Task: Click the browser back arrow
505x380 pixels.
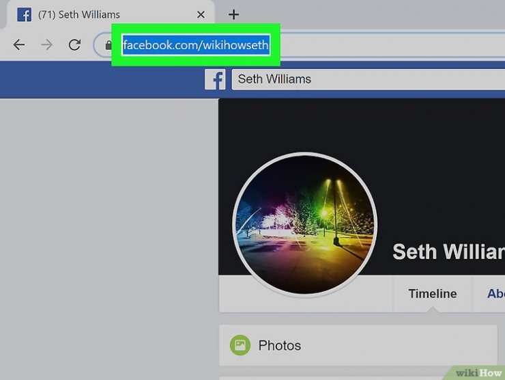Action: 19,44
